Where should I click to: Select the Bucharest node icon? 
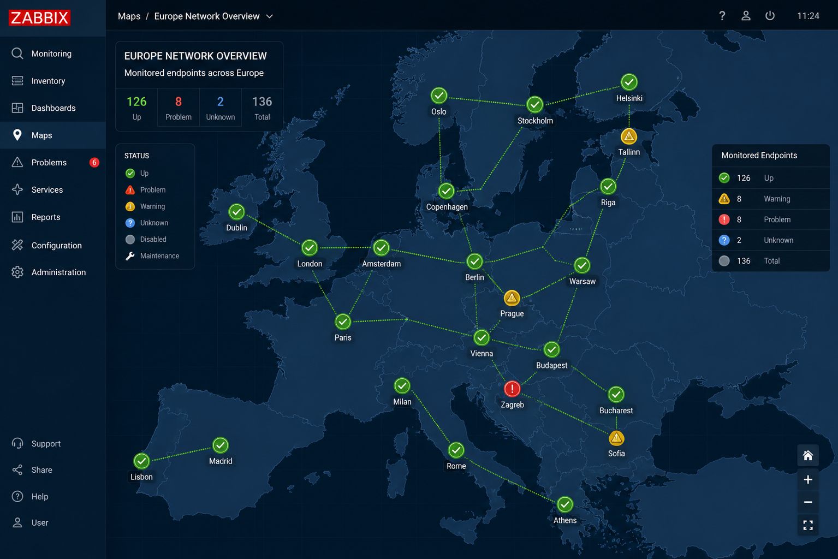point(616,394)
